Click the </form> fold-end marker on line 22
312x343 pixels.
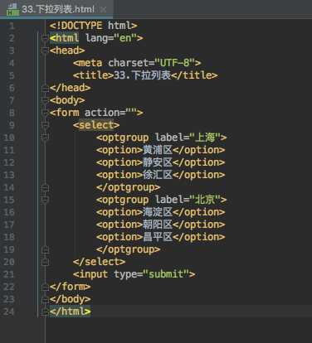[45, 287]
